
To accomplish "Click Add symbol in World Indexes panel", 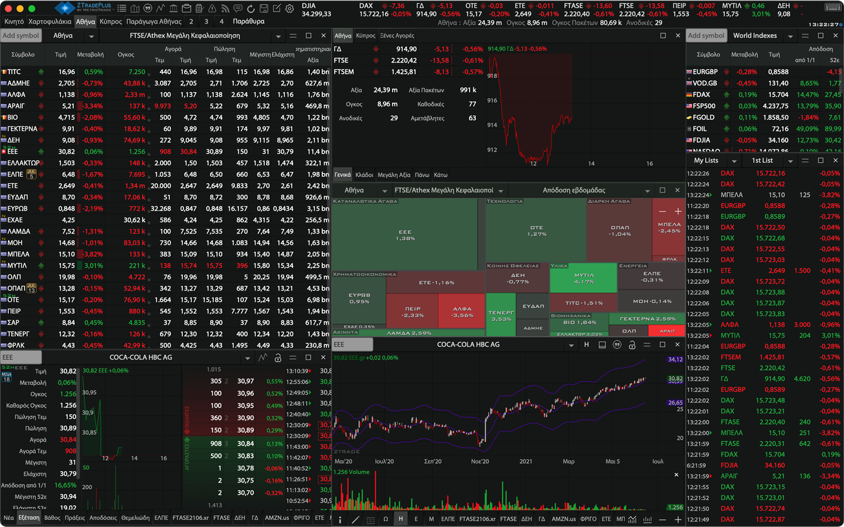I will pos(706,36).
